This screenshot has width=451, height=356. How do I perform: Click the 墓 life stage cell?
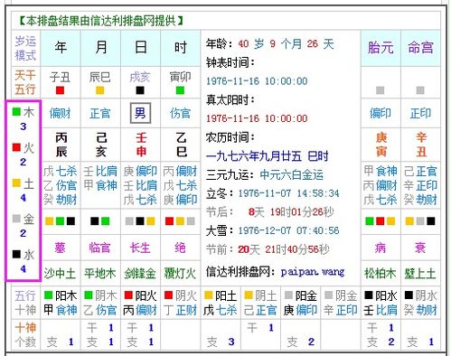pyautogui.click(x=61, y=248)
